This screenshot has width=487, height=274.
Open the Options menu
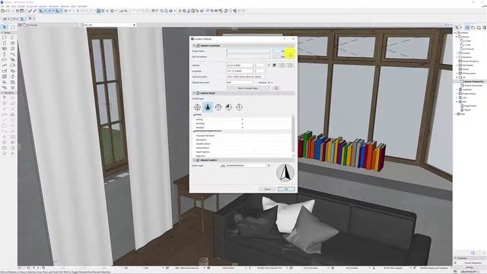(x=43, y=6)
